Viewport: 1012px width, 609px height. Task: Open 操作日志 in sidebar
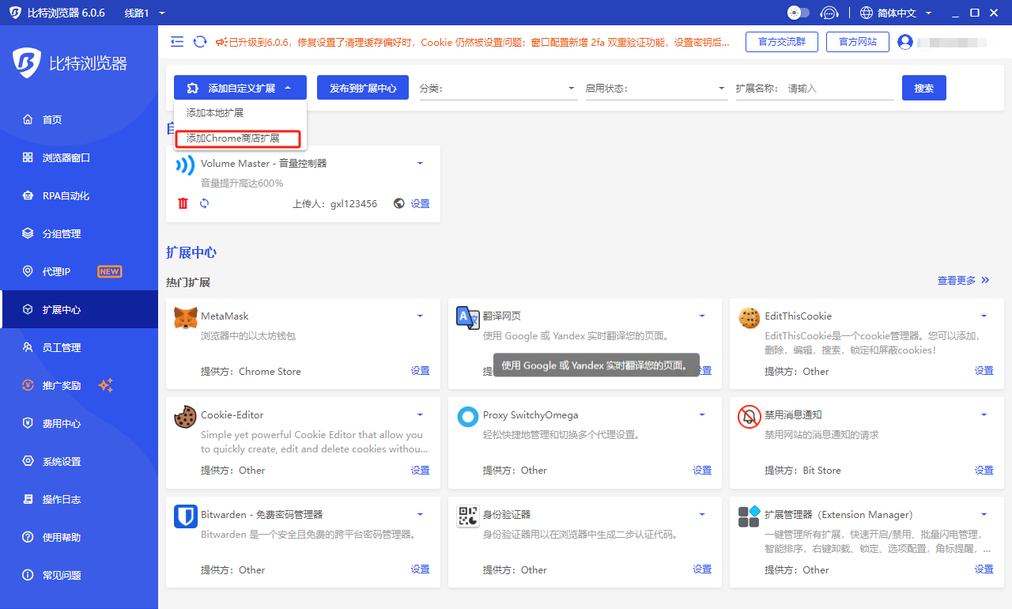click(79, 499)
